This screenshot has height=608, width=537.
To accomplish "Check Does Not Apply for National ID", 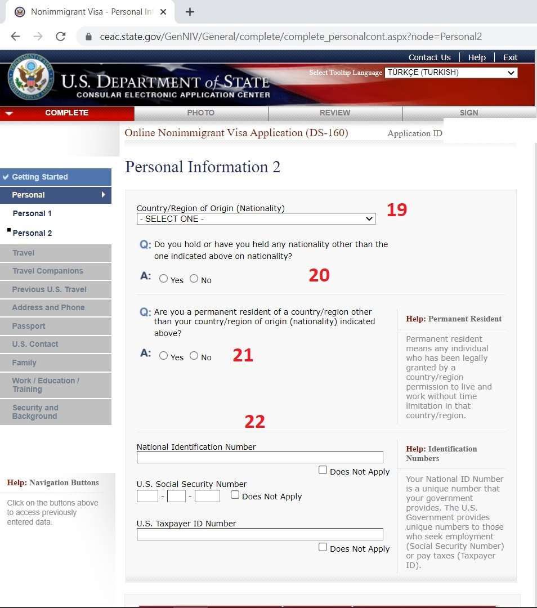I will pyautogui.click(x=323, y=470).
